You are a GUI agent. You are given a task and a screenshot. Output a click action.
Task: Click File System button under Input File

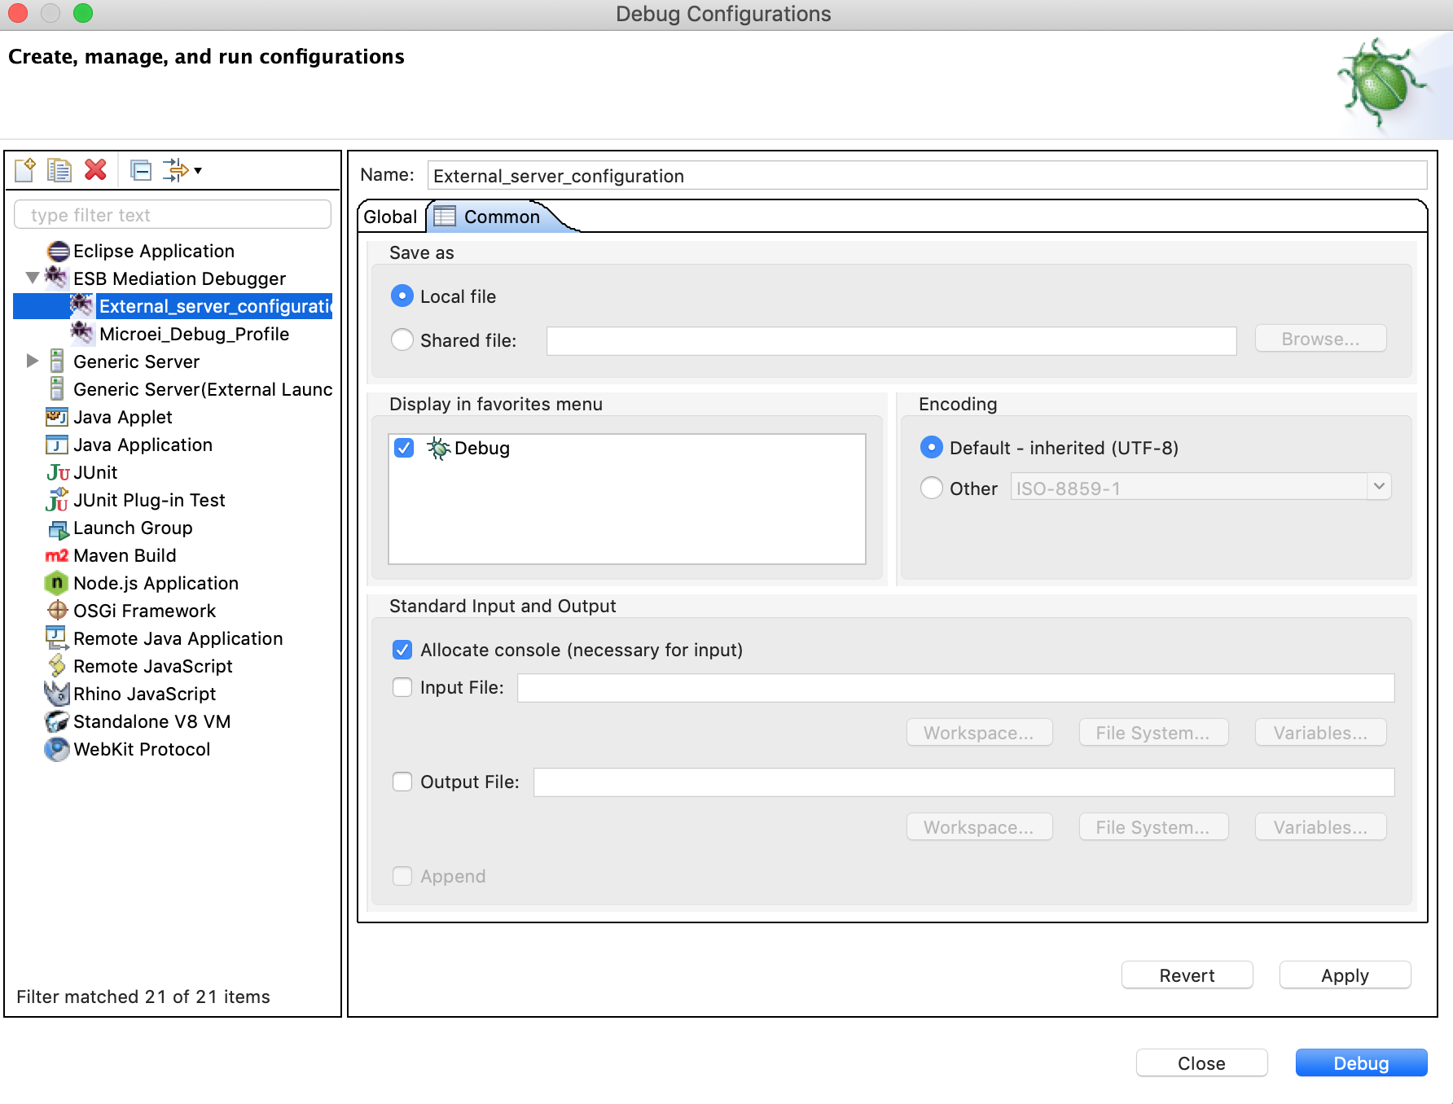click(1153, 733)
